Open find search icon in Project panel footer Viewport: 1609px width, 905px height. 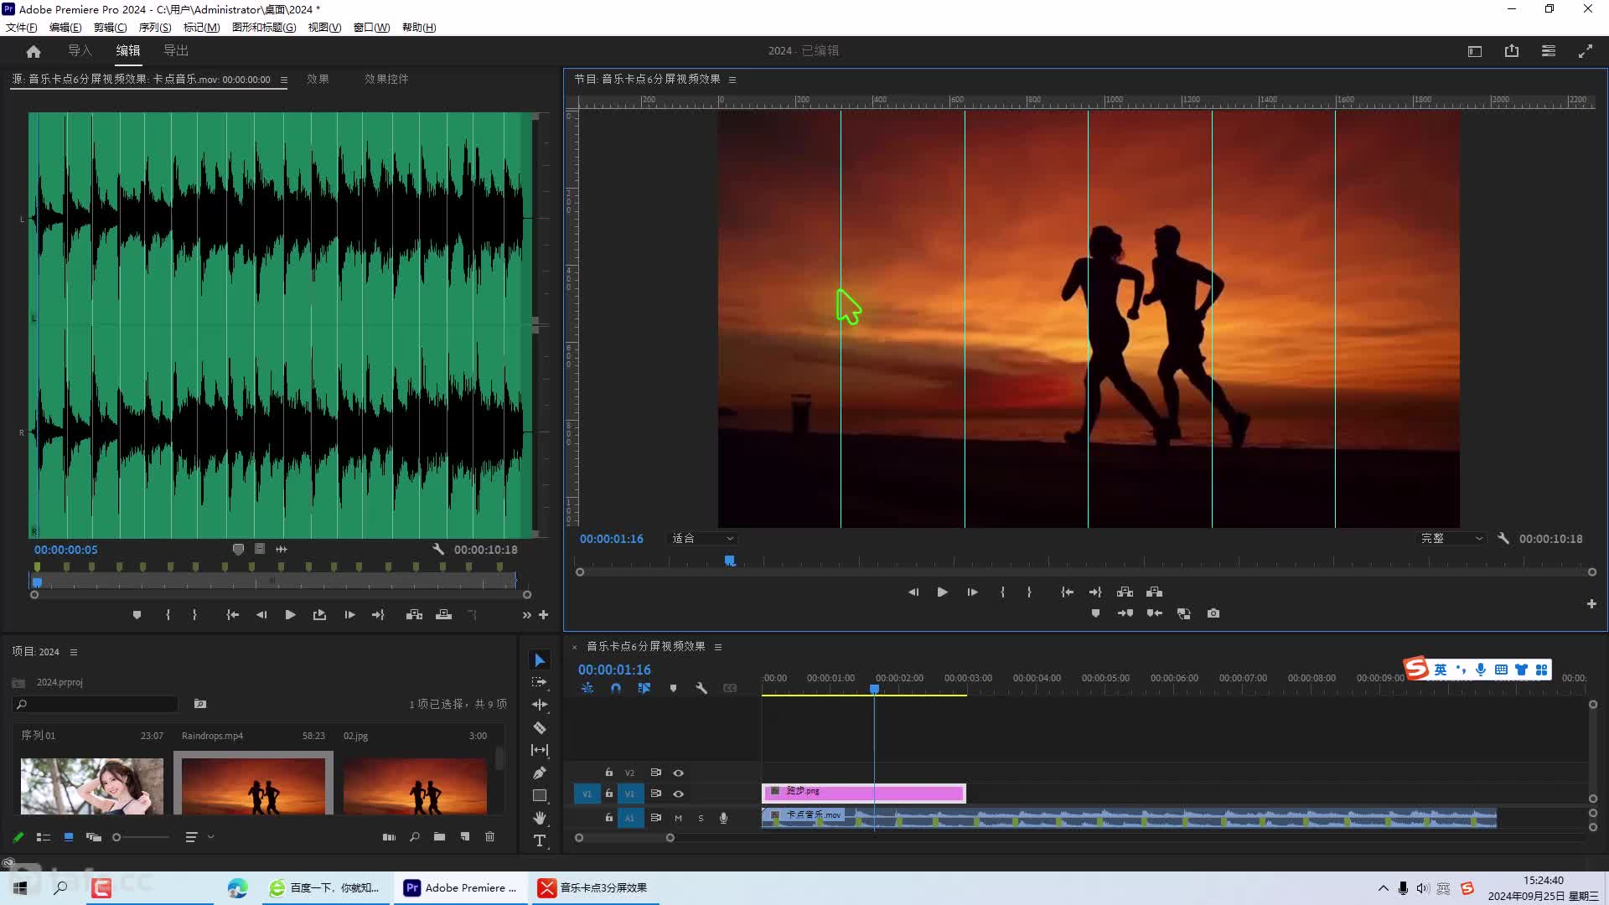[414, 836]
